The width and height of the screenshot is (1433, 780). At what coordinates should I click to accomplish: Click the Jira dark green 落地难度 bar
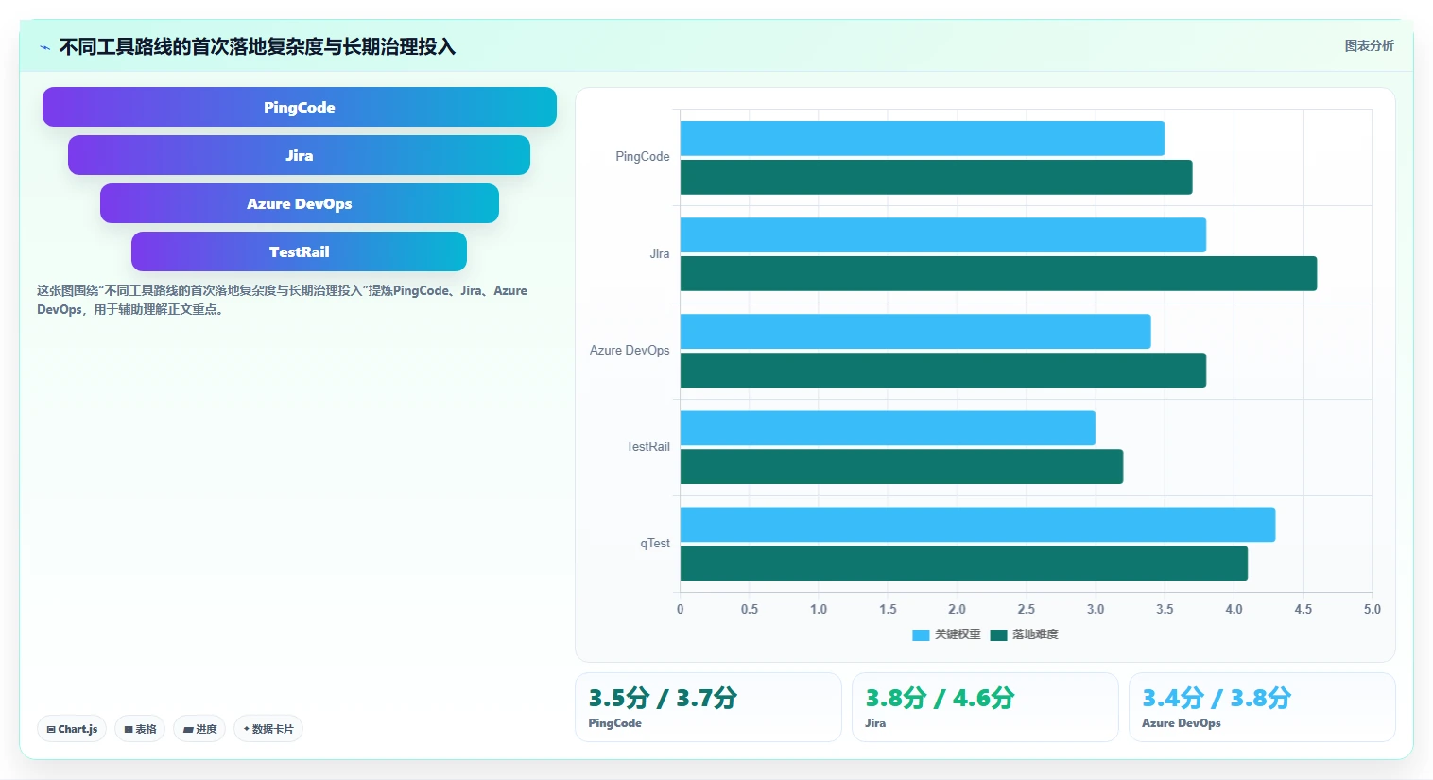[x=998, y=273]
